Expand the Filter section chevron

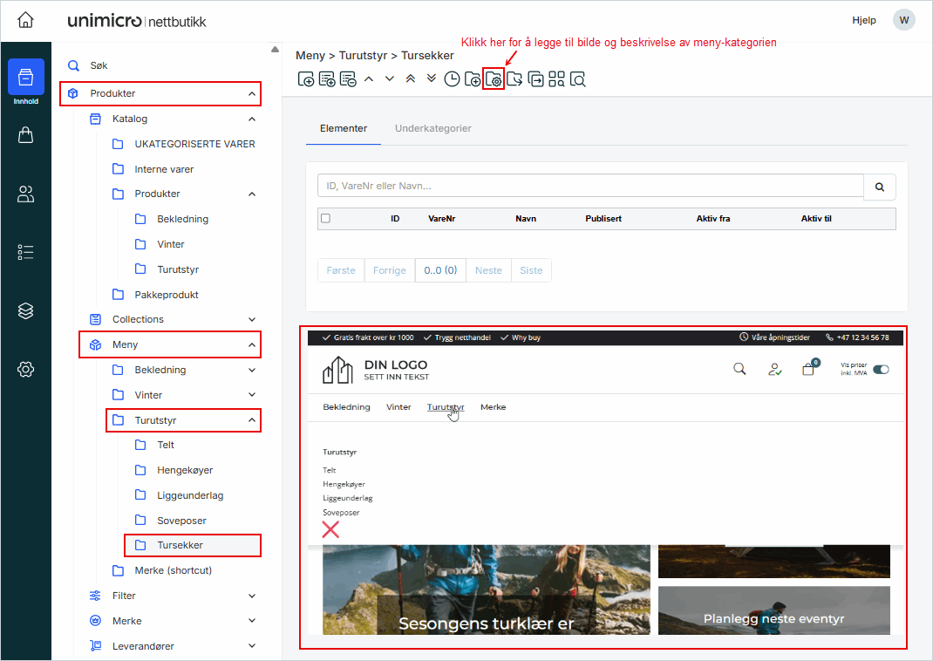[252, 596]
